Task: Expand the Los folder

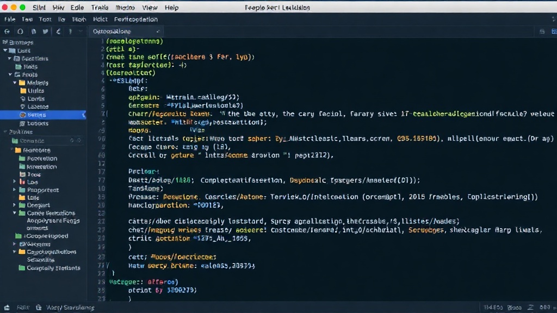Action: click(x=15, y=181)
